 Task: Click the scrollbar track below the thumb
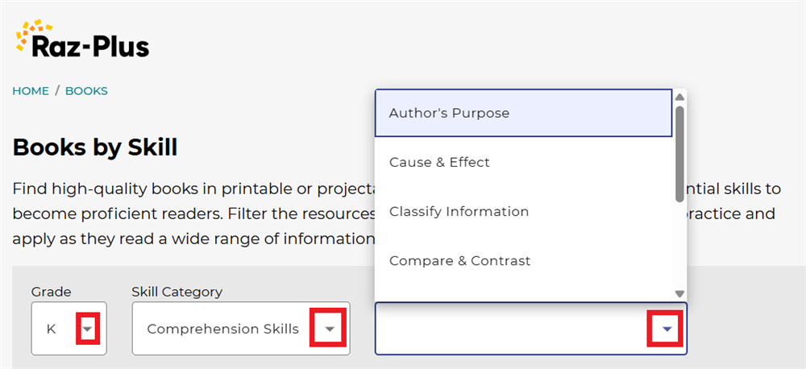tap(679, 246)
